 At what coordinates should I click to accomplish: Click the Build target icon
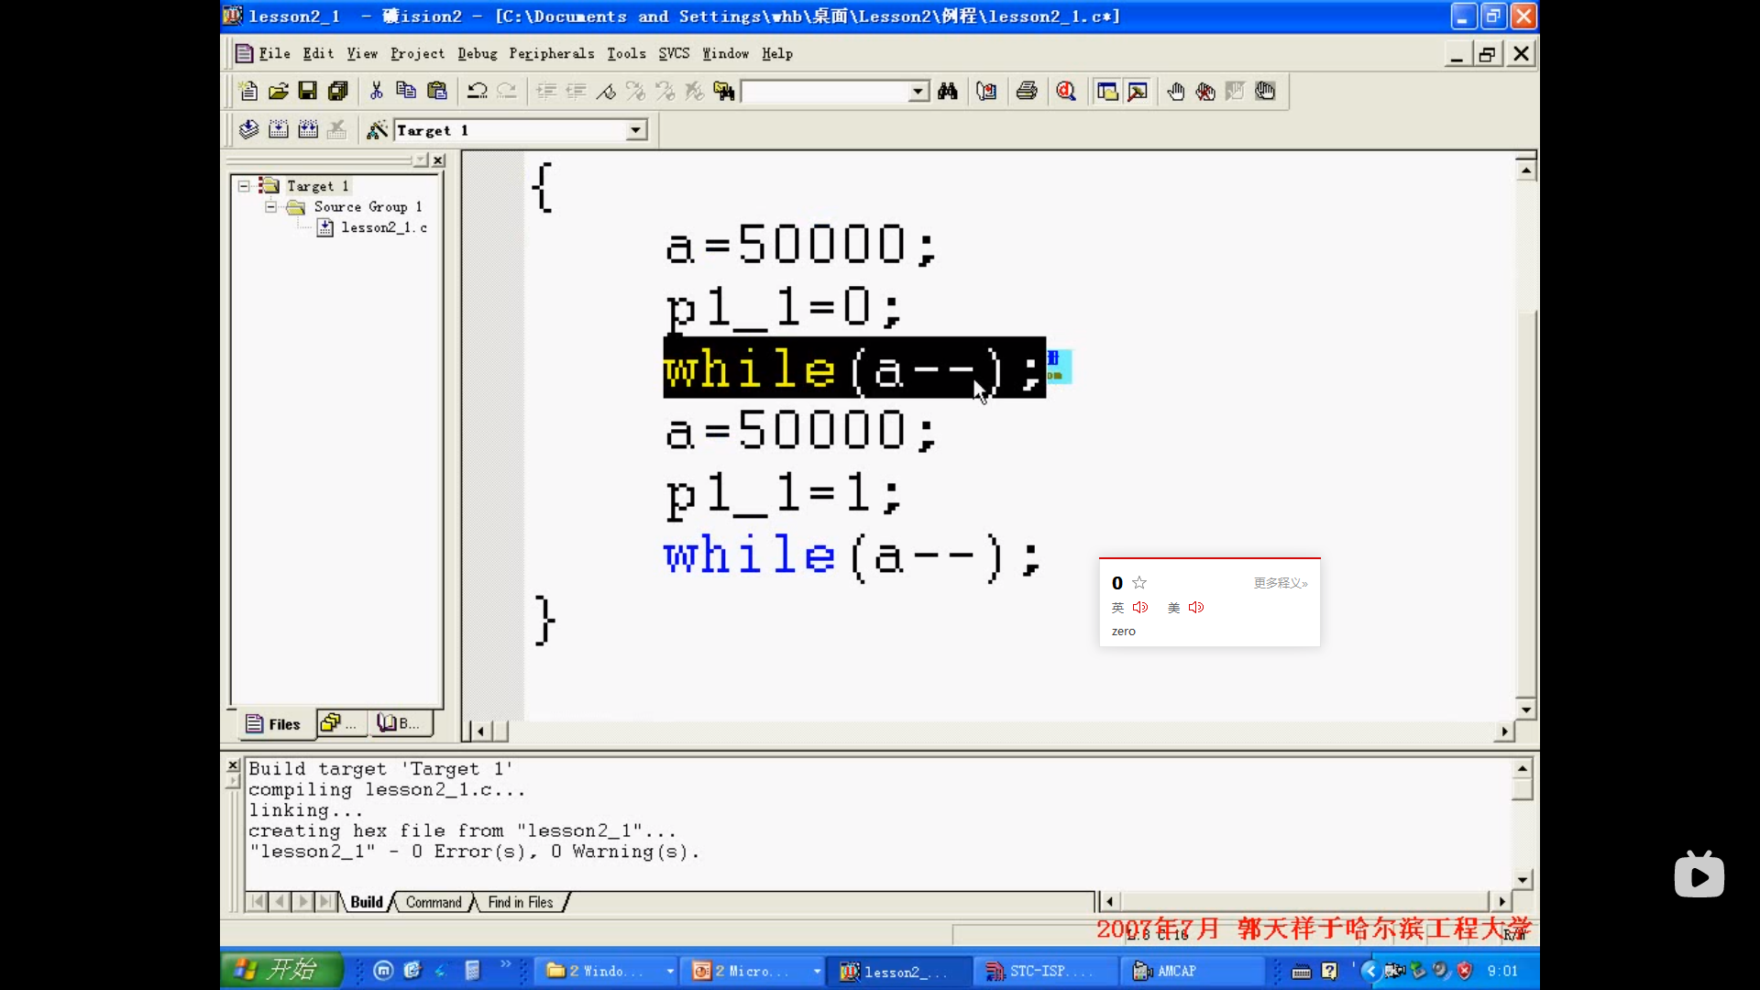tap(279, 130)
